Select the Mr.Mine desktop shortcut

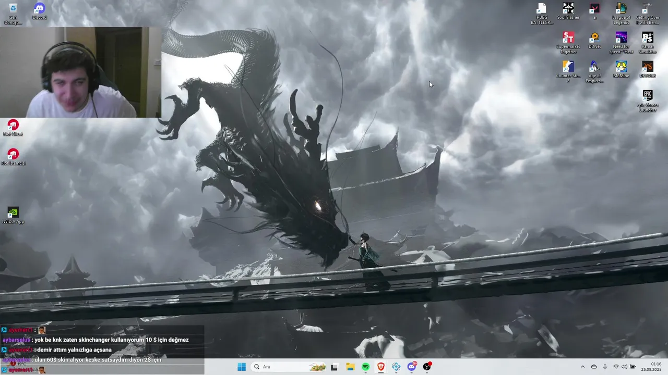click(x=621, y=70)
